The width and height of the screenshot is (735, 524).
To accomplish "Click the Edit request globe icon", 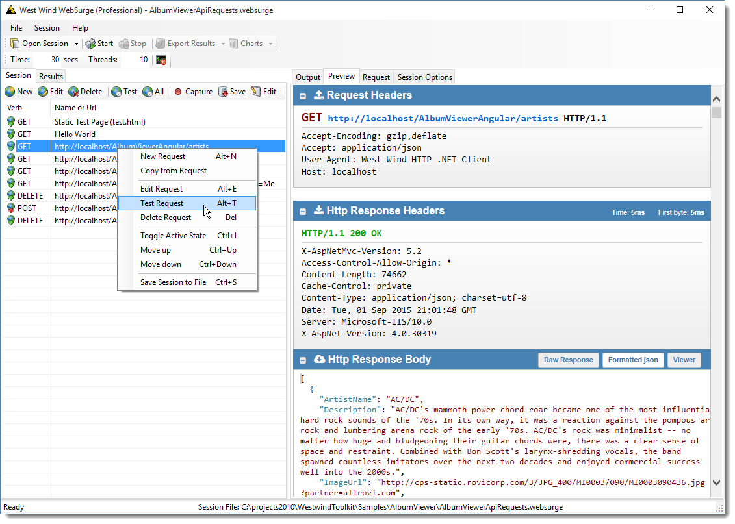I will 43,92.
